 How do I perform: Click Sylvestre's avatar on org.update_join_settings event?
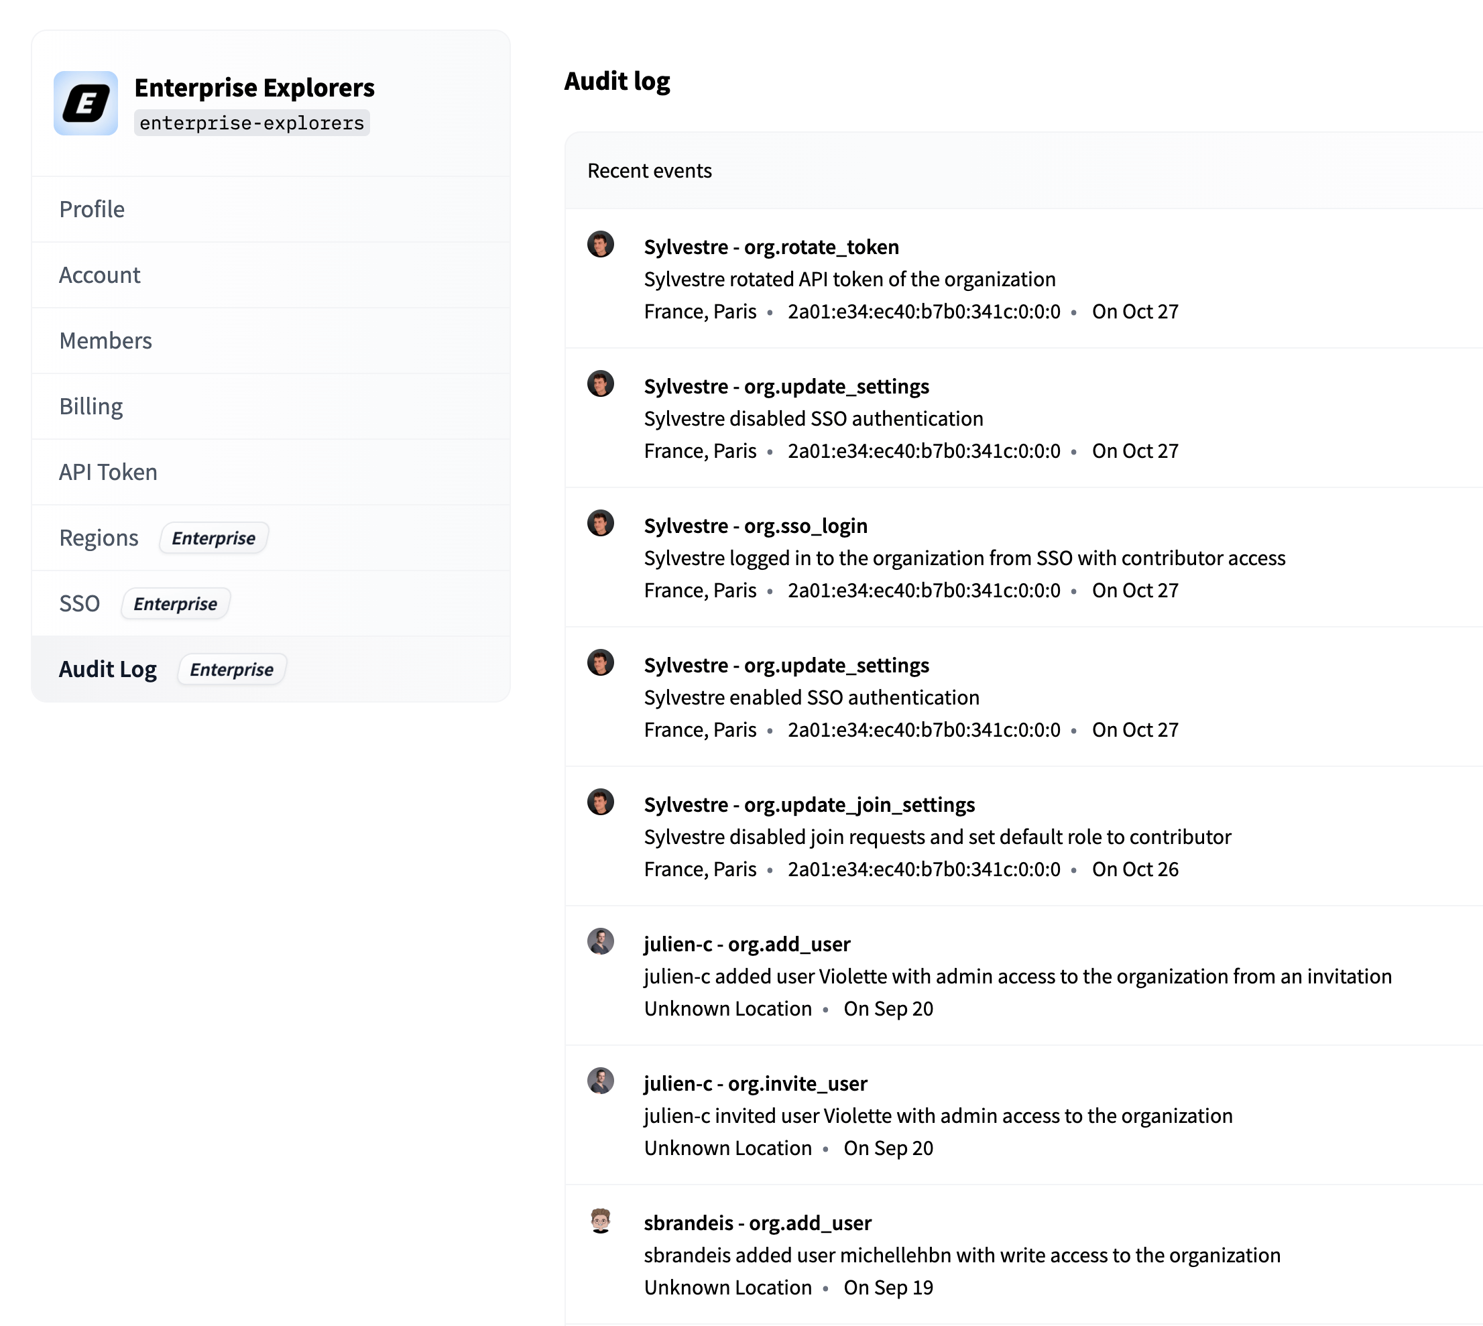click(601, 802)
